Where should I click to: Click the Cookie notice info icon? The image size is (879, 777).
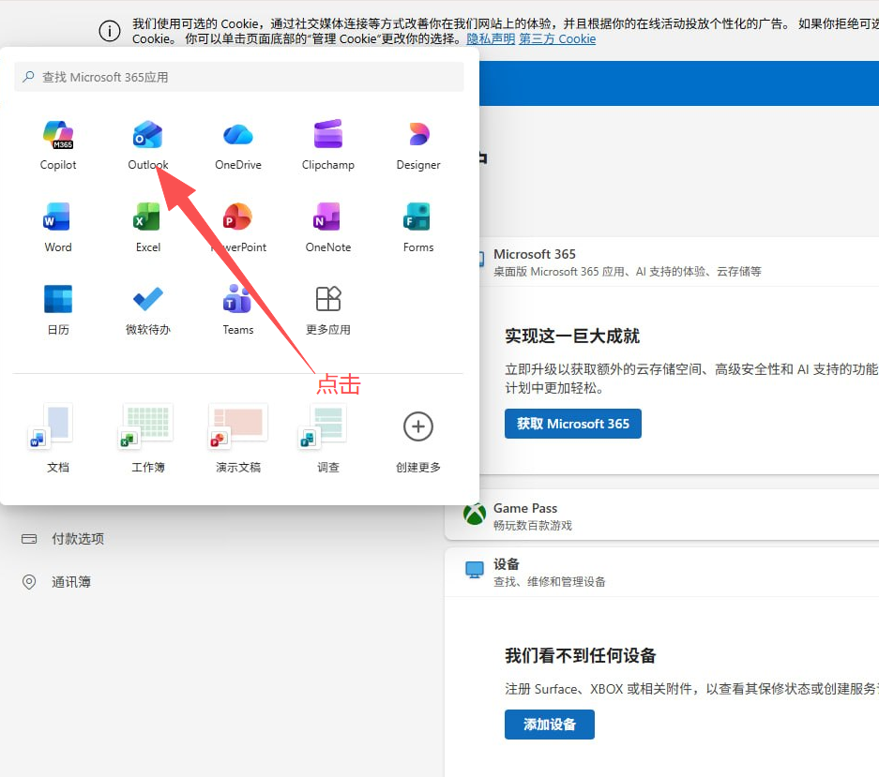[x=110, y=31]
